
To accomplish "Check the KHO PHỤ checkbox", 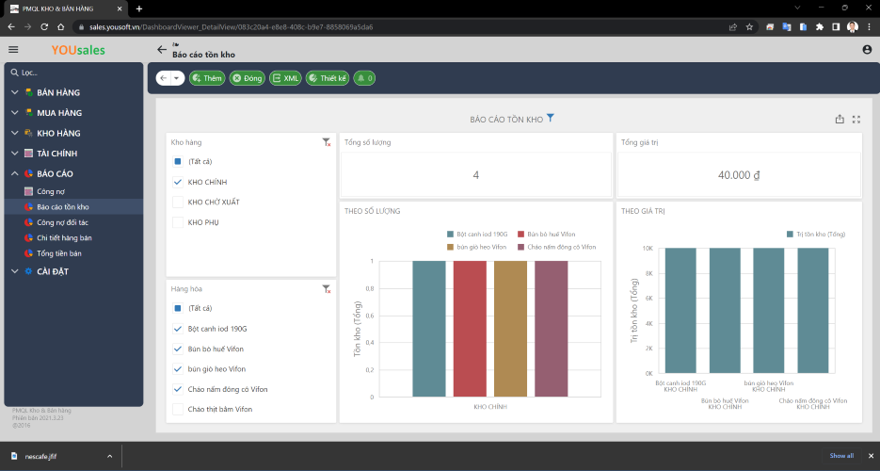I will 178,222.
